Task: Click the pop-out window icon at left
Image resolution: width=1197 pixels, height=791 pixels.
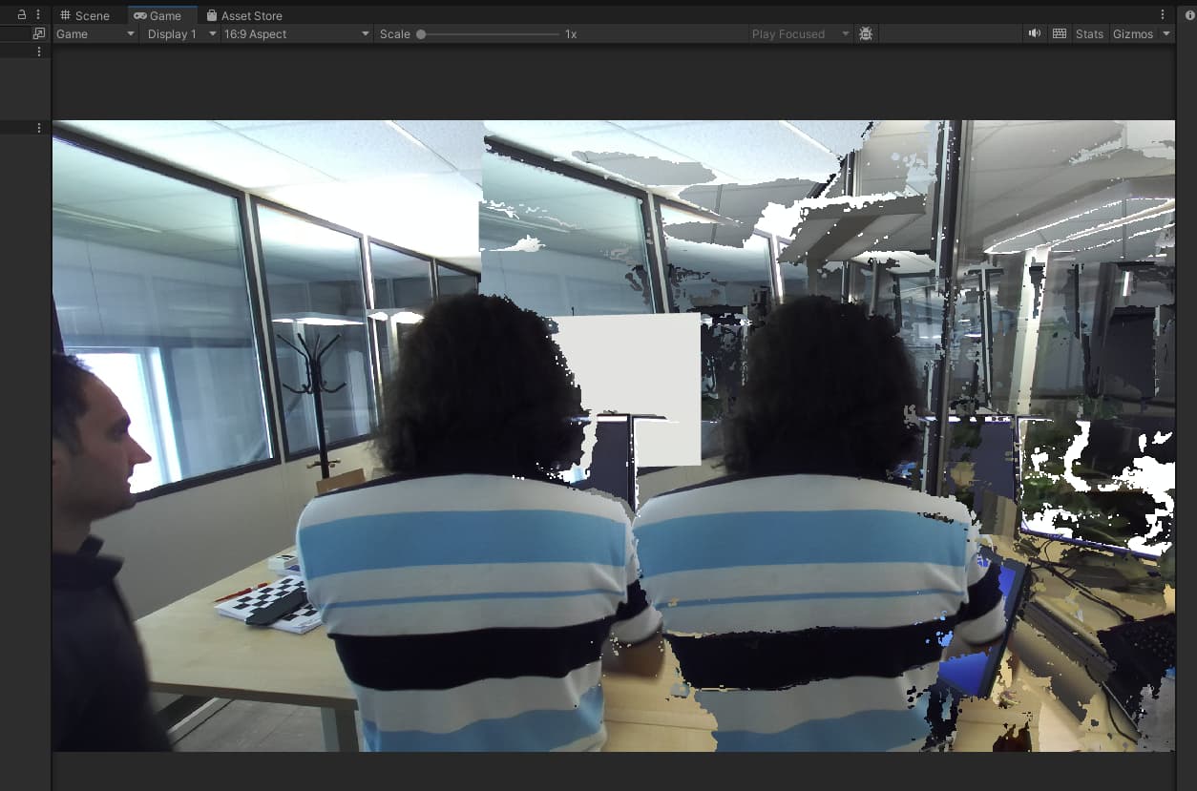Action: pos(38,33)
